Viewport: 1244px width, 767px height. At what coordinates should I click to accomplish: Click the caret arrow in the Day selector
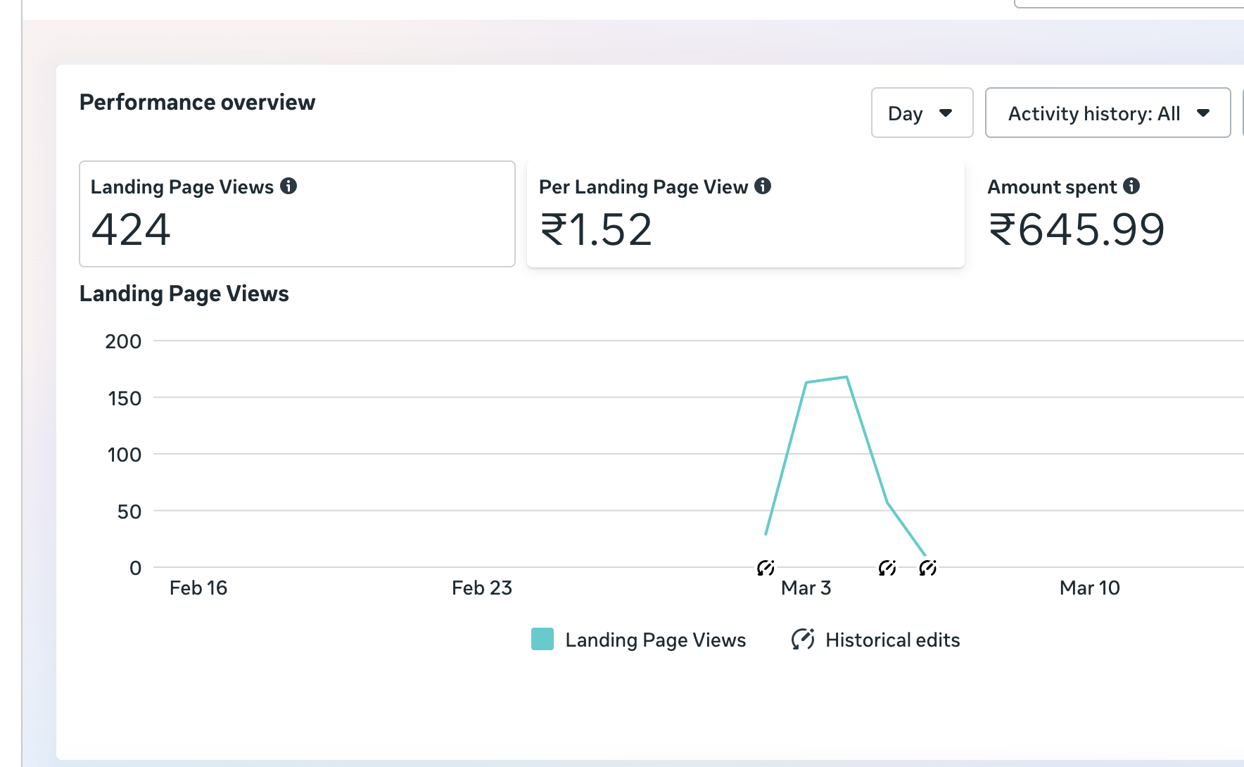pos(946,113)
